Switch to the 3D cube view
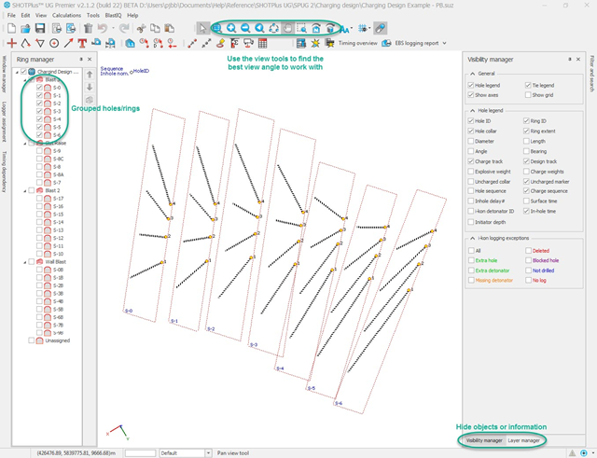Image resolution: width=597 pixels, height=458 pixels. pyautogui.click(x=330, y=29)
